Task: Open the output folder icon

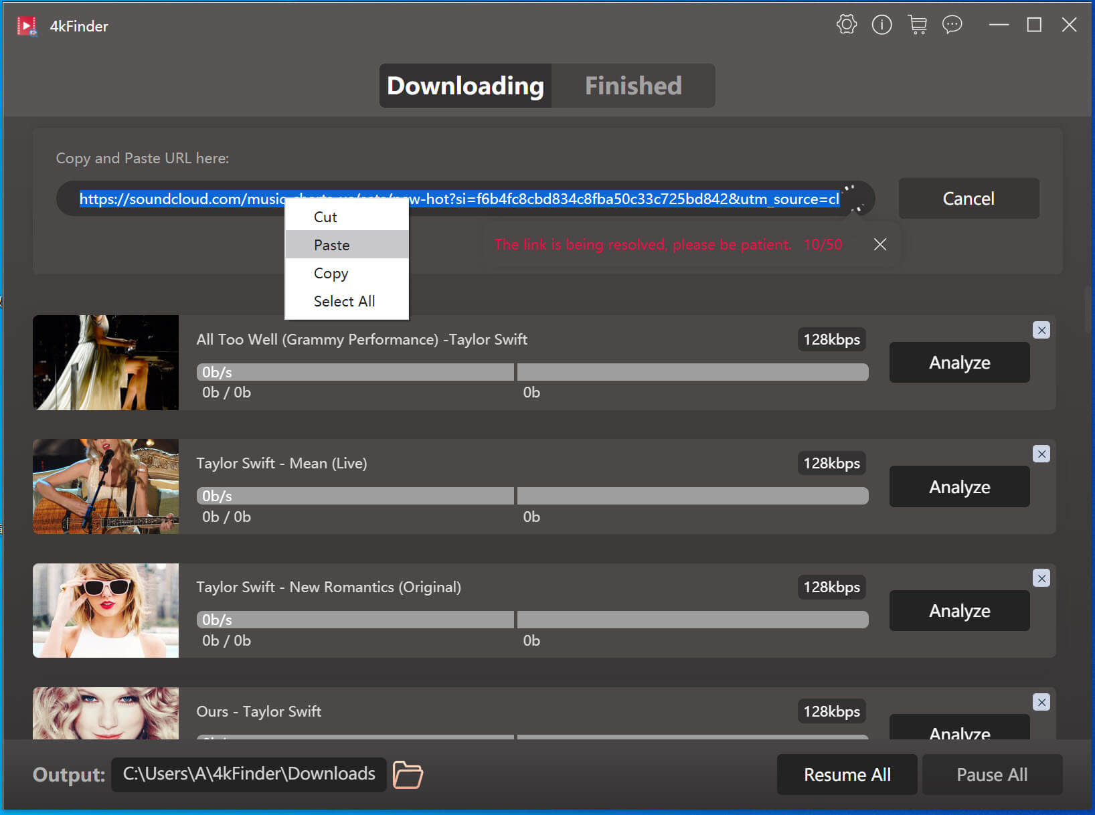Action: click(x=408, y=774)
